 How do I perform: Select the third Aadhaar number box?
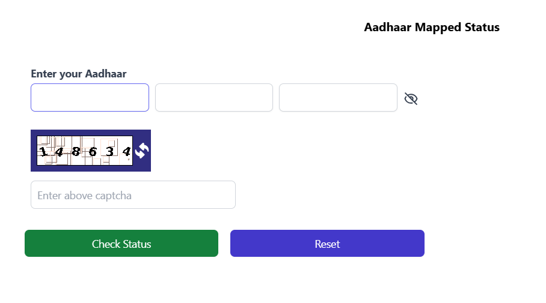tap(338, 97)
